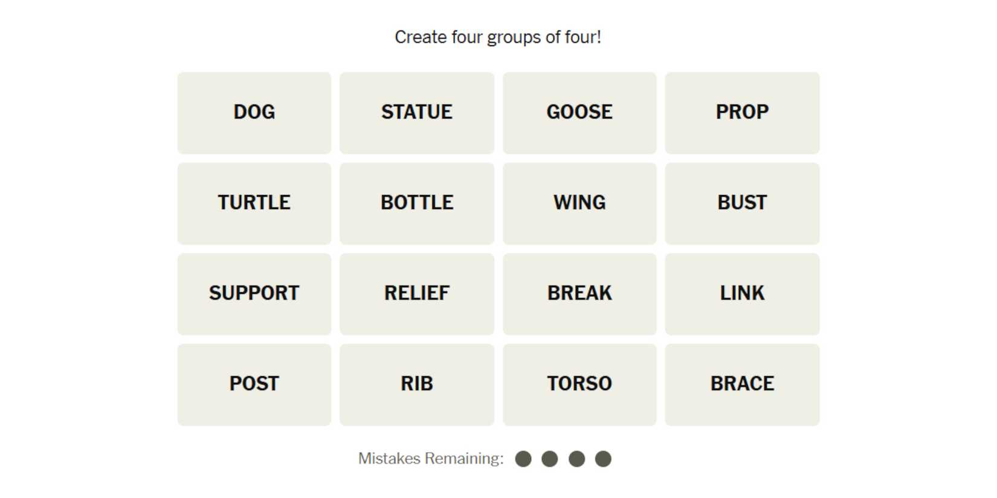
Task: Click the 'Mistakes Remaining' label
Action: click(x=431, y=459)
